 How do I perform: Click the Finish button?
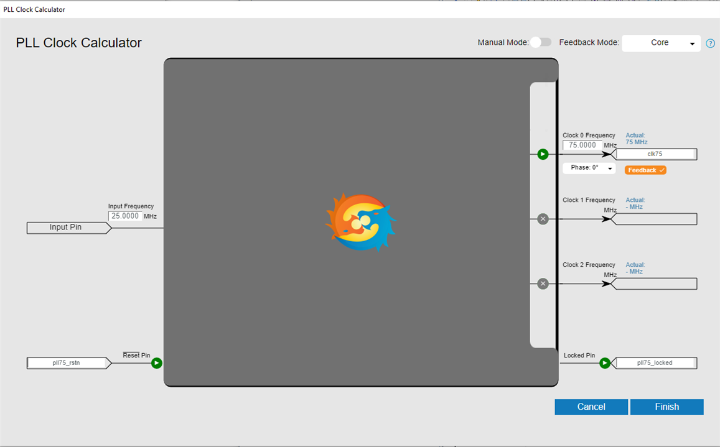(666, 407)
